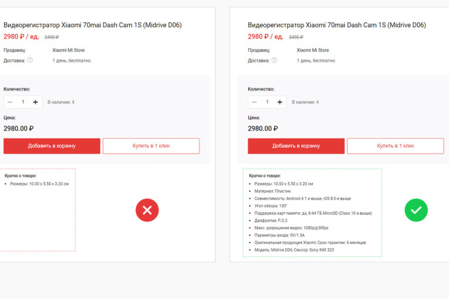Click 'Диафрагма: F/2.2' spec line
This screenshot has width=449, height=299.
(x=271, y=221)
